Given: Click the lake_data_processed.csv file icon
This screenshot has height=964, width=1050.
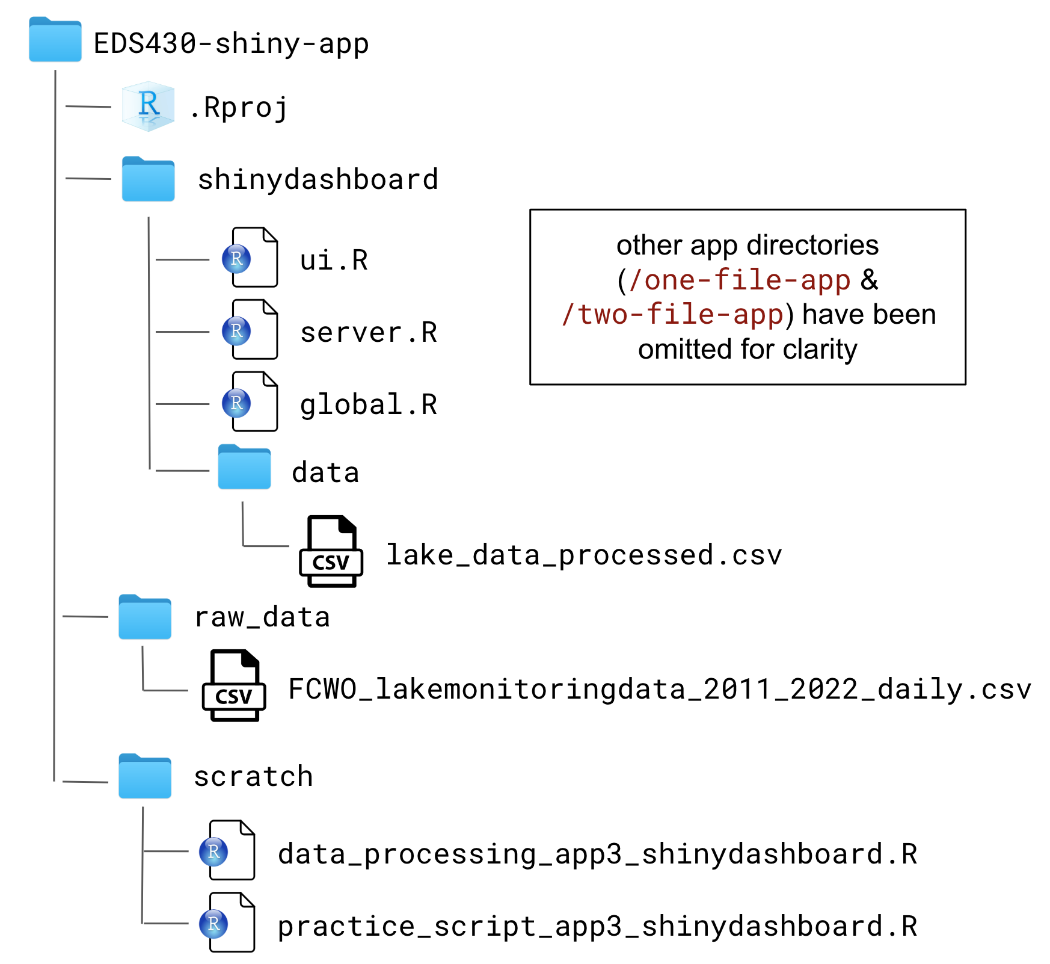Looking at the screenshot, I should tap(331, 551).
